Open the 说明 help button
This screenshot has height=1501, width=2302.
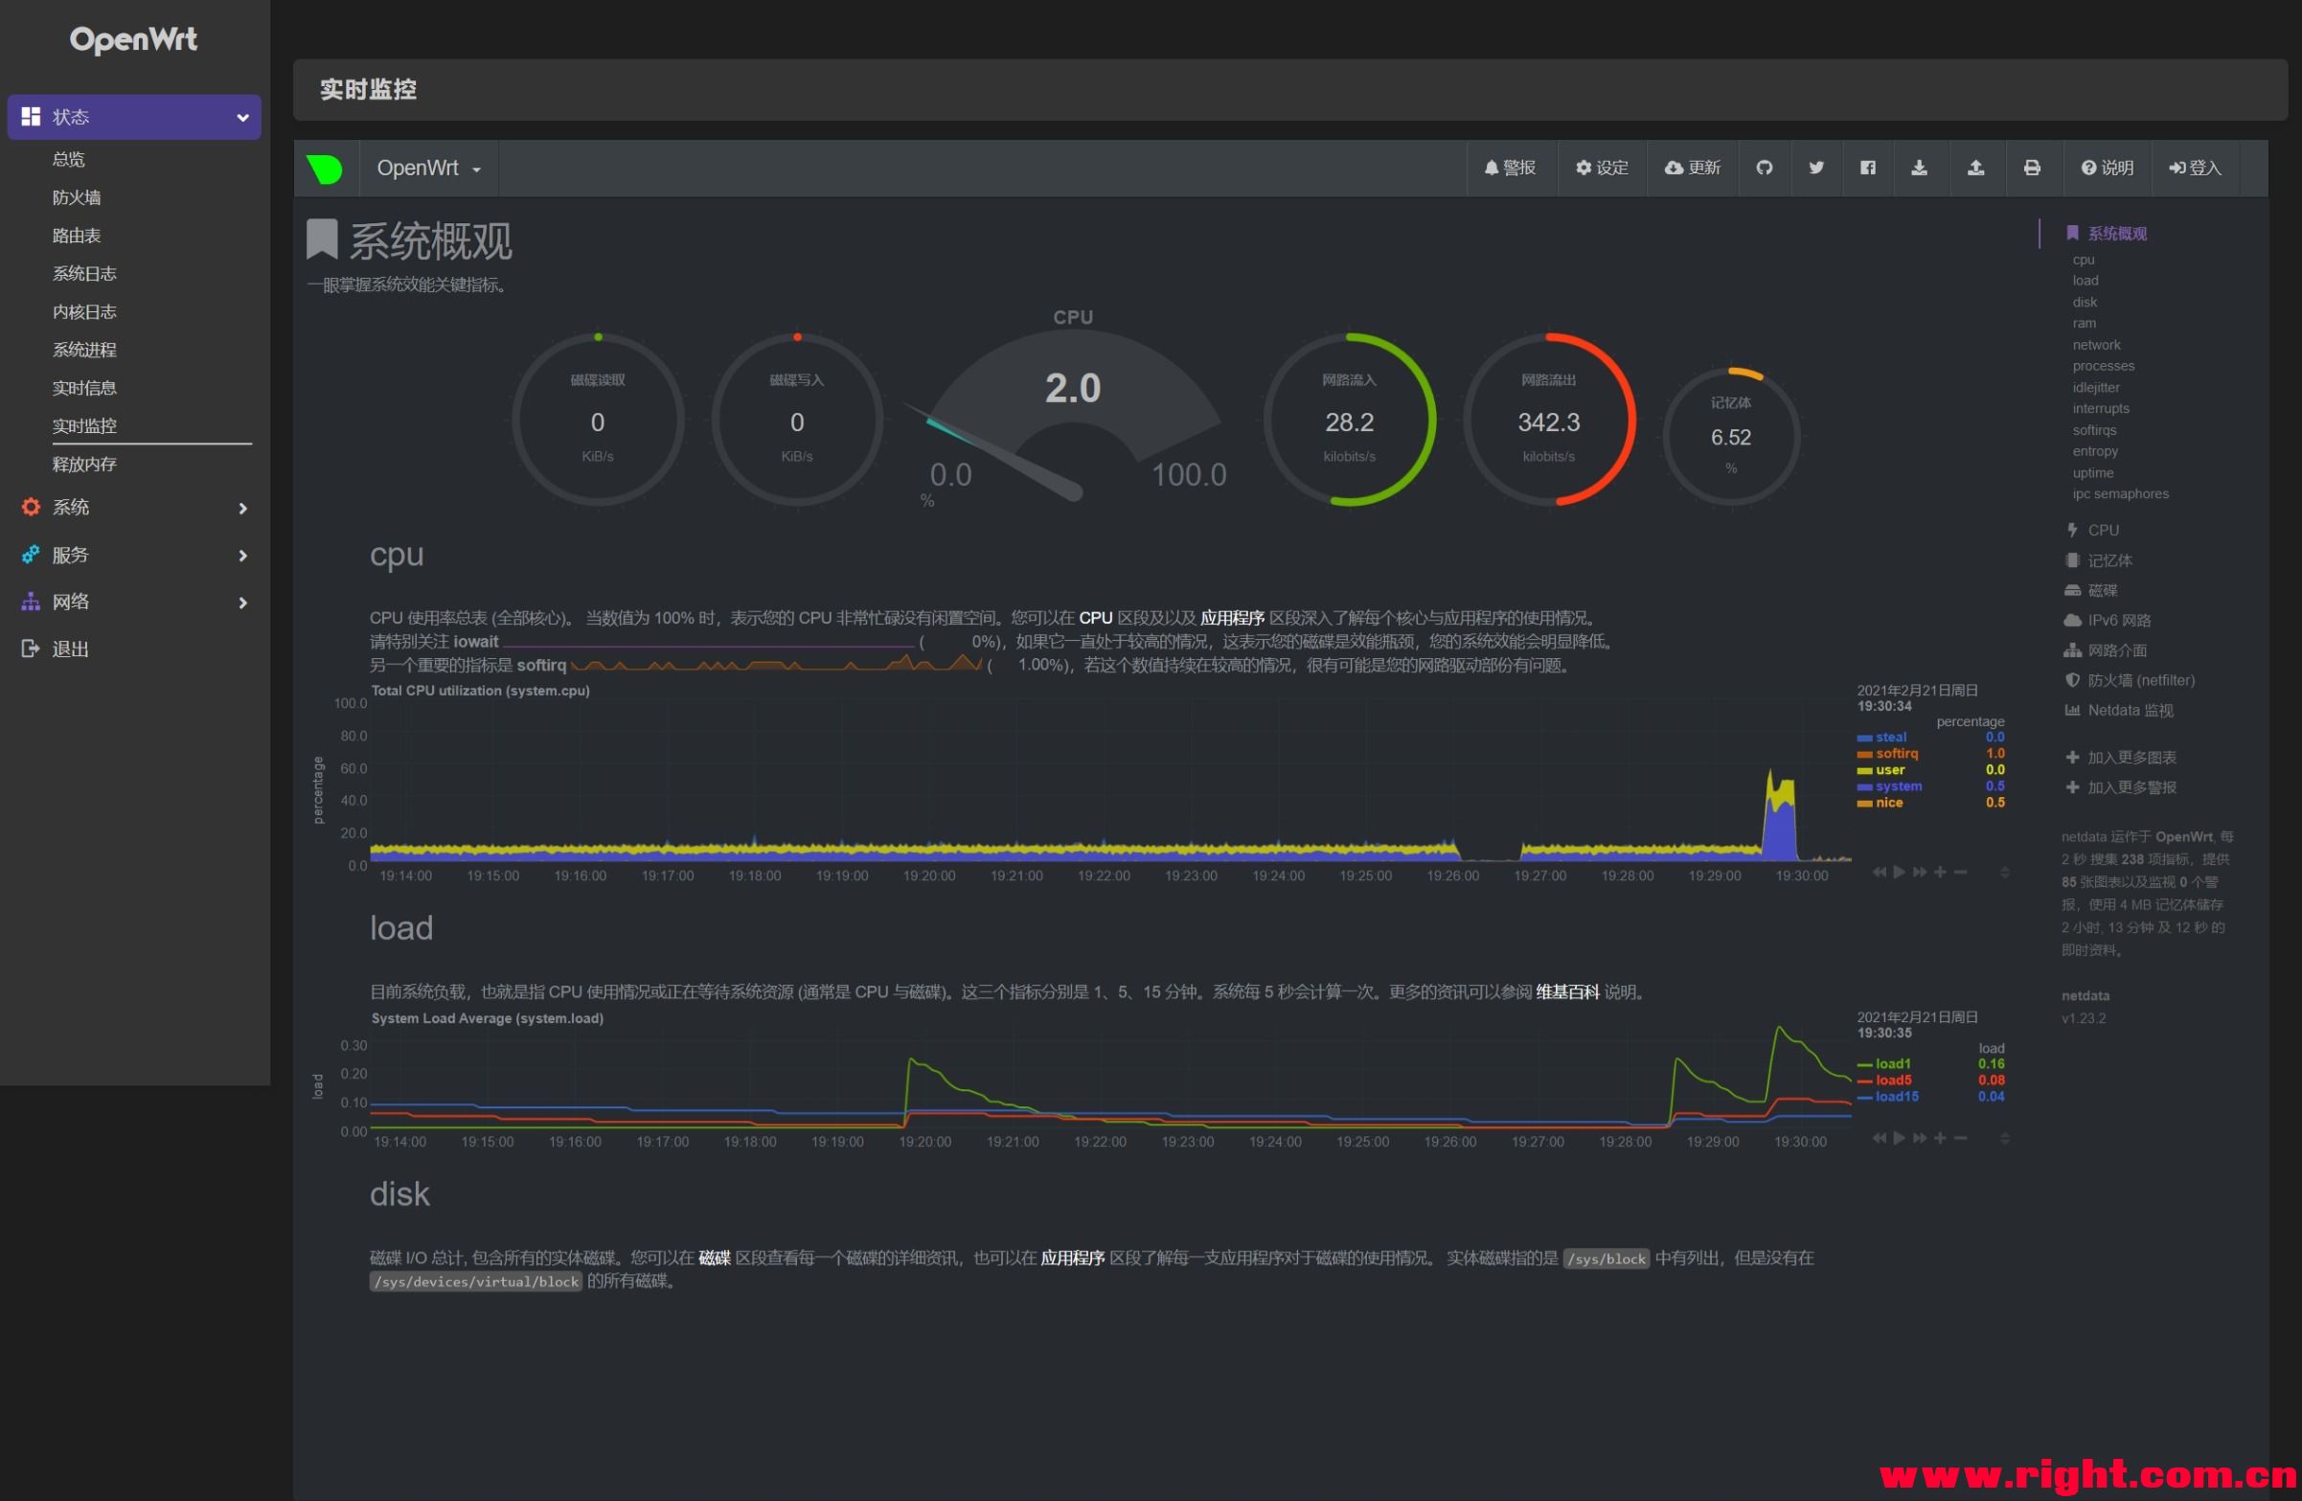[x=2107, y=169]
